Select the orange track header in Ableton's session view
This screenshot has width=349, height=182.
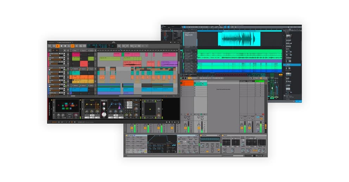187,82
